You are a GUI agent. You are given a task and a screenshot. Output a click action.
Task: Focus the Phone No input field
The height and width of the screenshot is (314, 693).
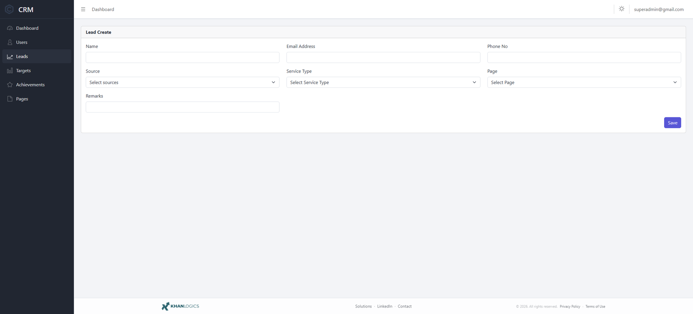click(x=584, y=57)
